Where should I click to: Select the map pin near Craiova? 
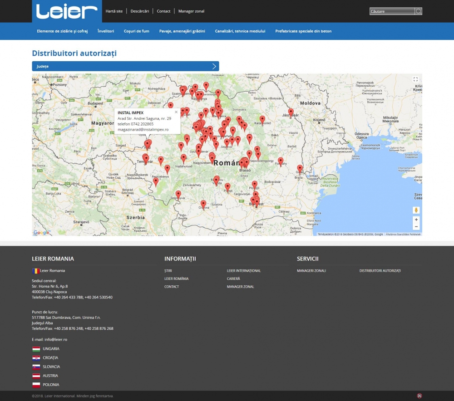click(x=203, y=204)
